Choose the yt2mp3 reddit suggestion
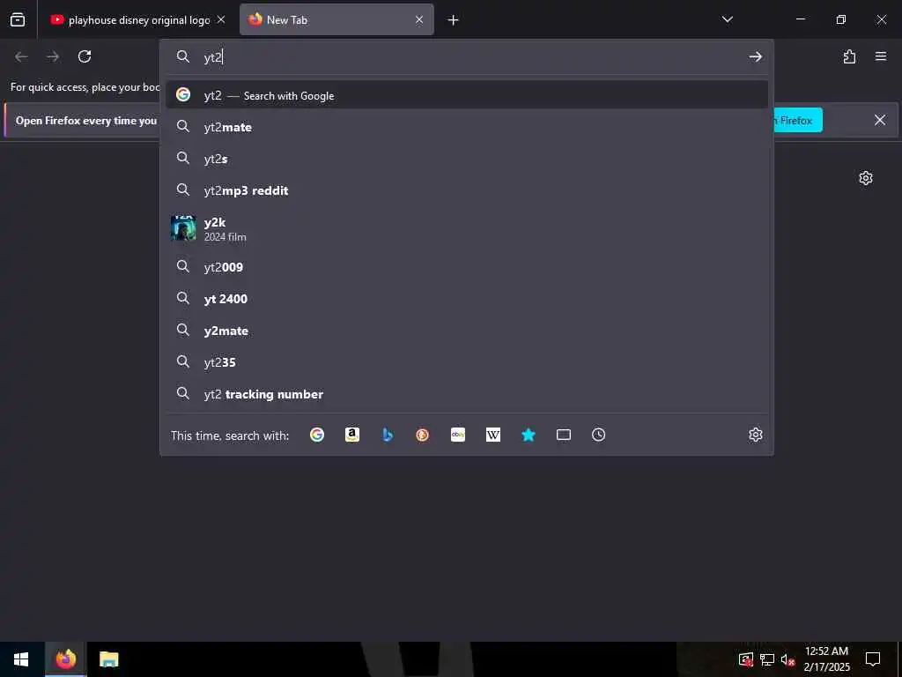This screenshot has height=677, width=902. click(467, 190)
